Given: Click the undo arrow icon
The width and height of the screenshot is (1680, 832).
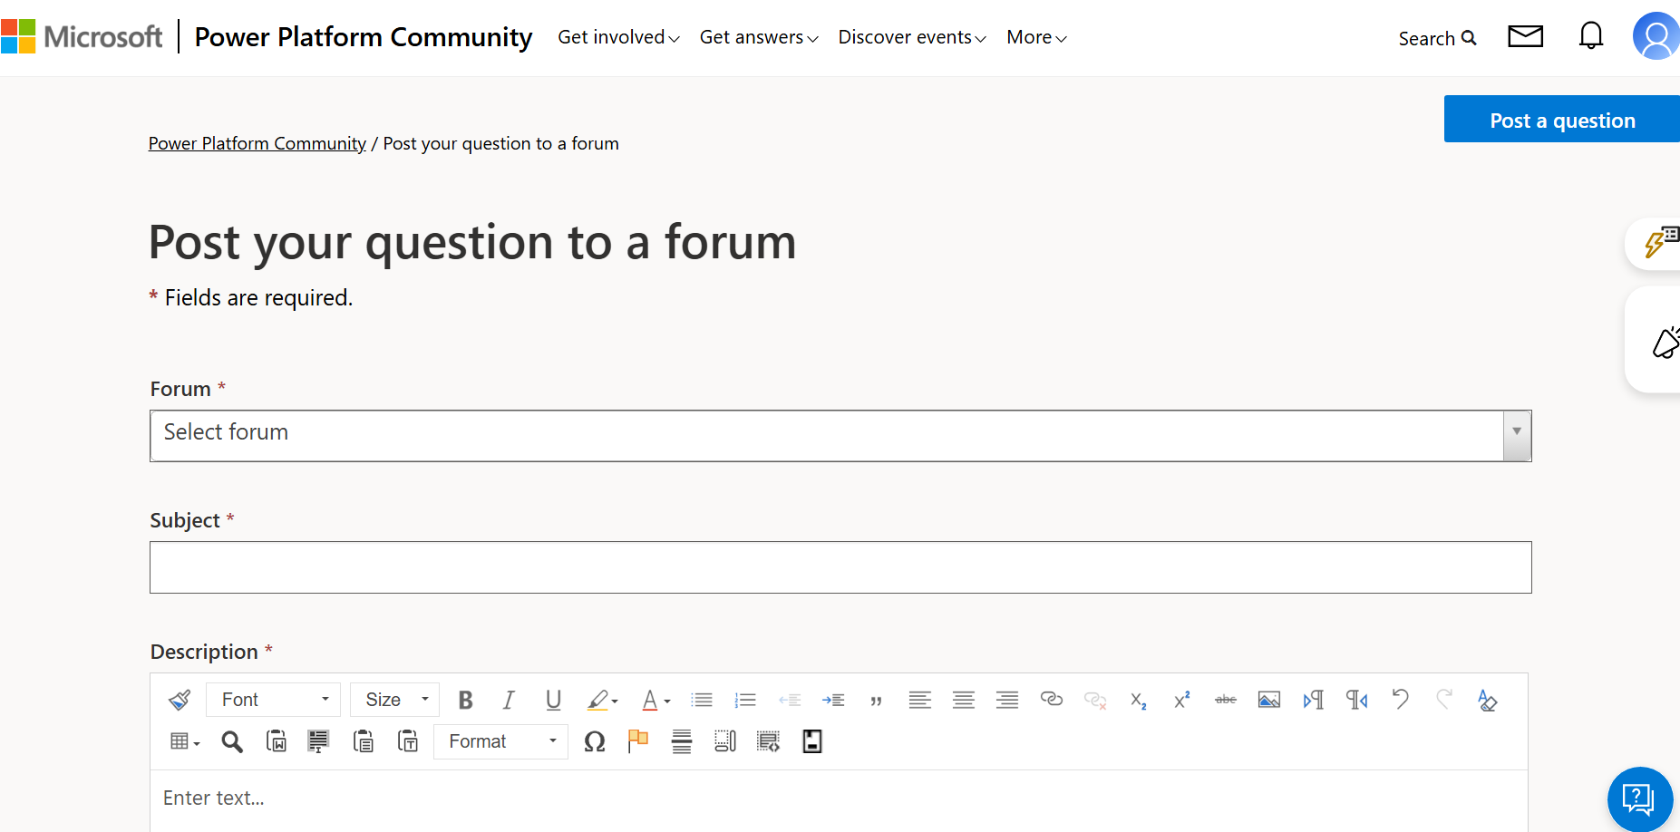Looking at the screenshot, I should point(1401,699).
